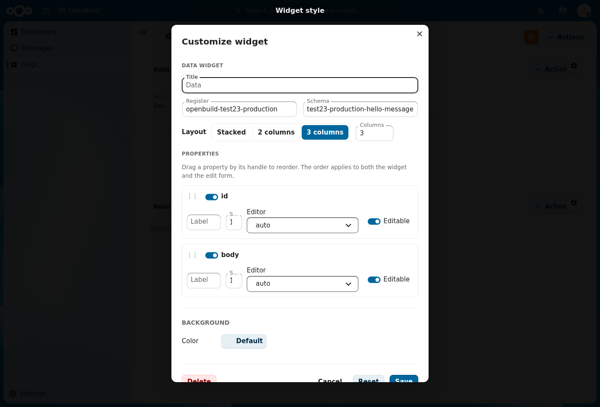
Task: Toggle the sidebar collapse icon
Action: tap(143, 32)
